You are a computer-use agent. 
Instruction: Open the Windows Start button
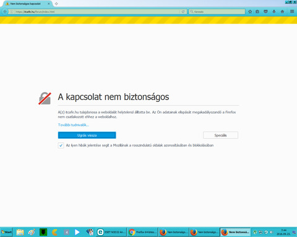point(6,232)
